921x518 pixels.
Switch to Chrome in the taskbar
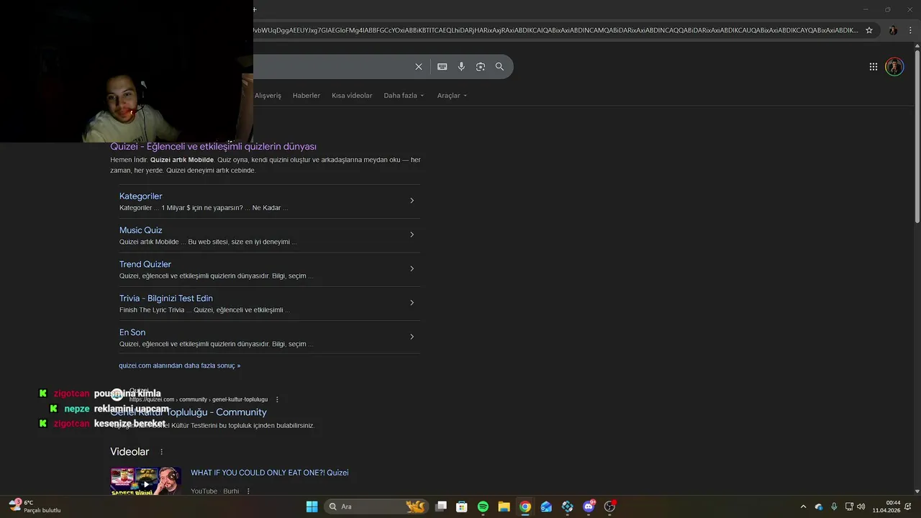[525, 506]
